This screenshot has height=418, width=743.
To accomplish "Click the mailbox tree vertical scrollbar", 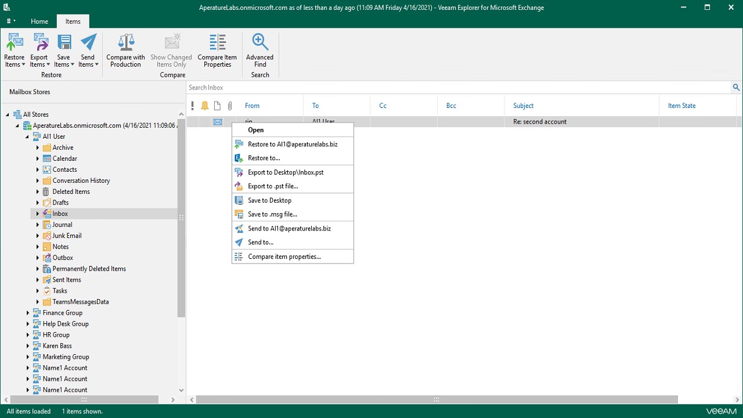I will coord(181,218).
